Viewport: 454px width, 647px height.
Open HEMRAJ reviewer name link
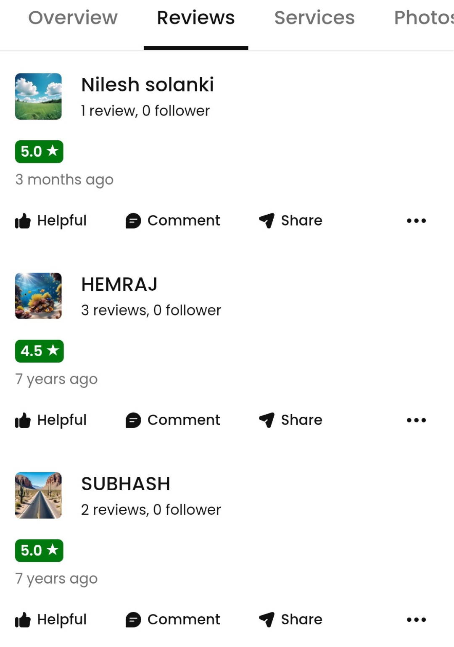(119, 284)
